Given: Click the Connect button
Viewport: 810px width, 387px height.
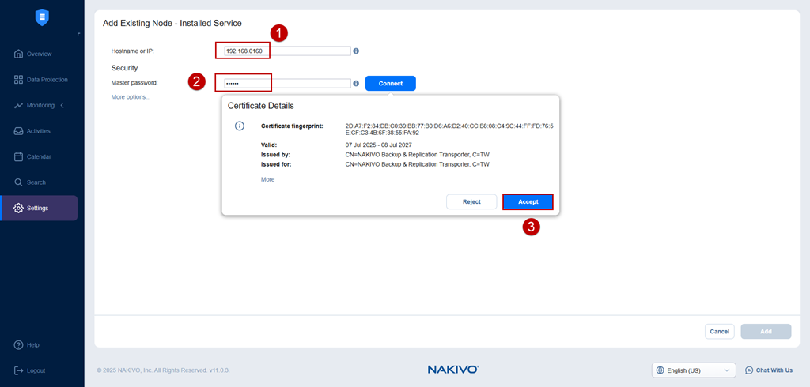Looking at the screenshot, I should [391, 83].
